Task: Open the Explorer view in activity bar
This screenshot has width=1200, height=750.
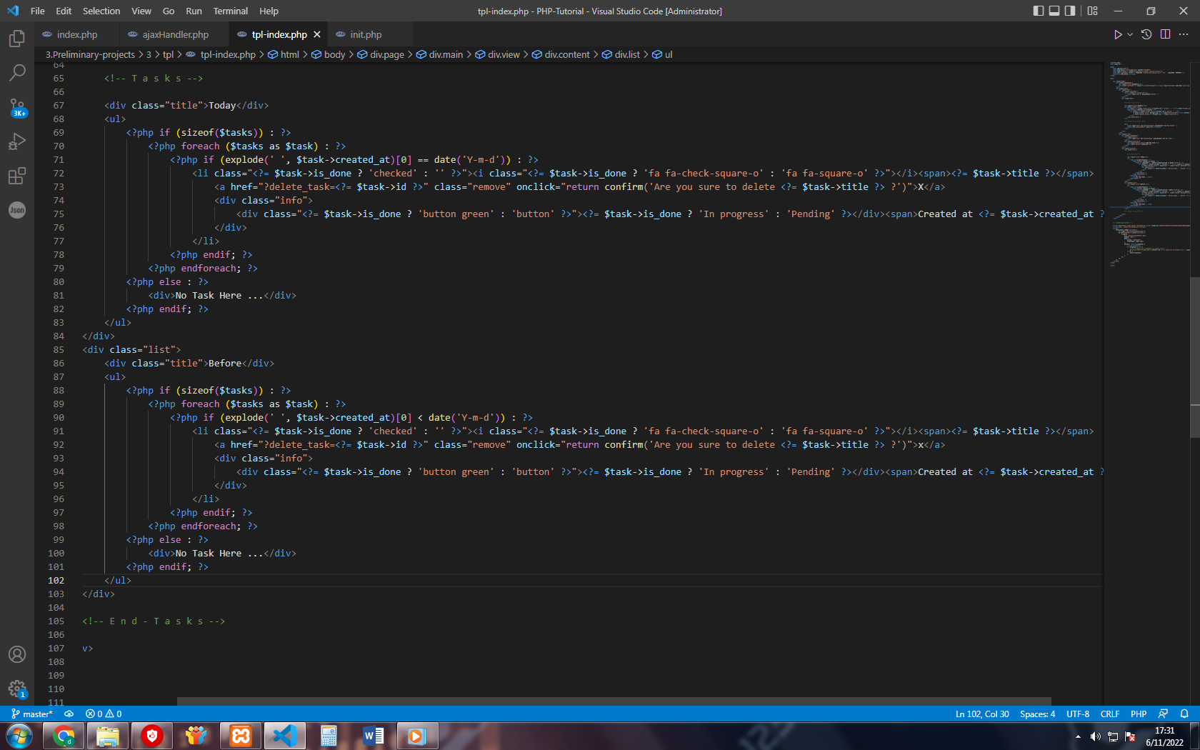Action: [17, 39]
